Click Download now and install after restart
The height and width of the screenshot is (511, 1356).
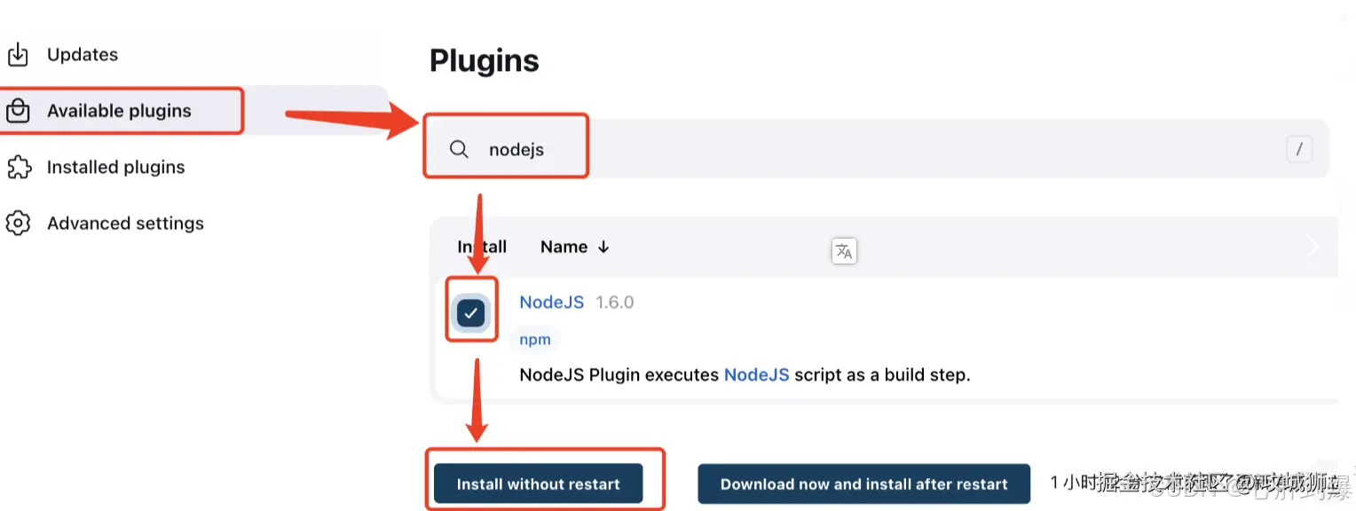(863, 484)
